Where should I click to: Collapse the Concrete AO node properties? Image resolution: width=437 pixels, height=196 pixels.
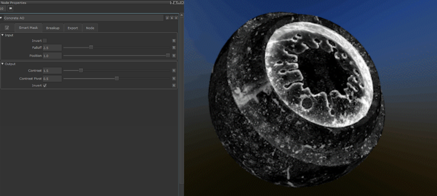pyautogui.click(x=1, y=18)
